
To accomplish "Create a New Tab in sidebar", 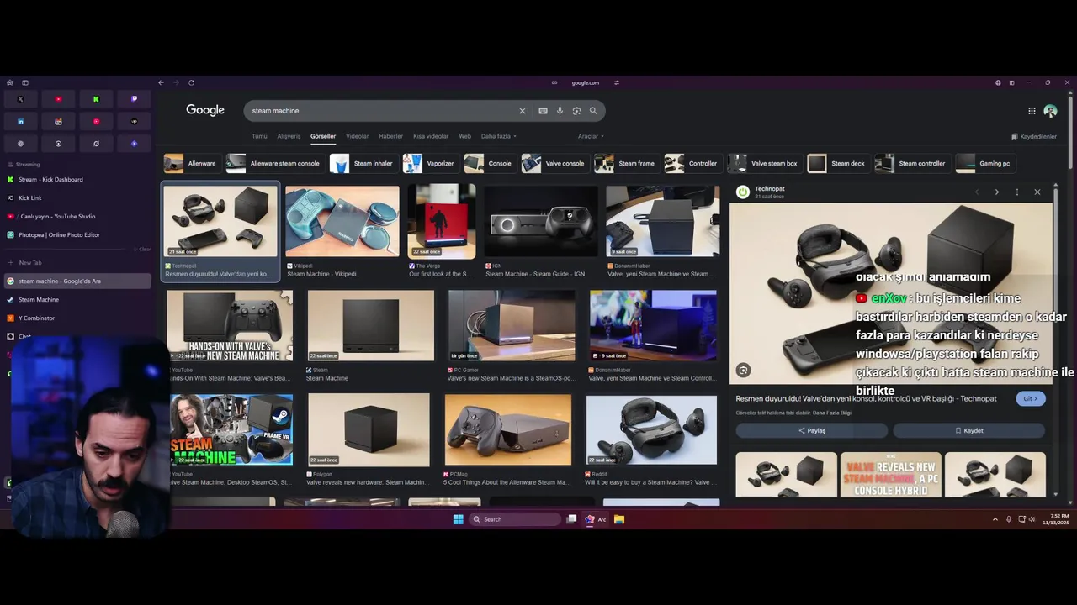I will 77,262.
